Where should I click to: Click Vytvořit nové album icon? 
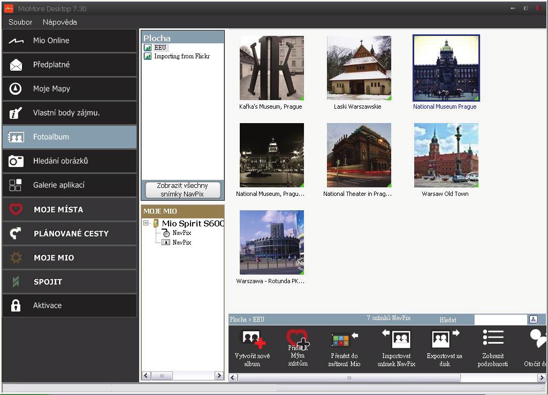(253, 339)
